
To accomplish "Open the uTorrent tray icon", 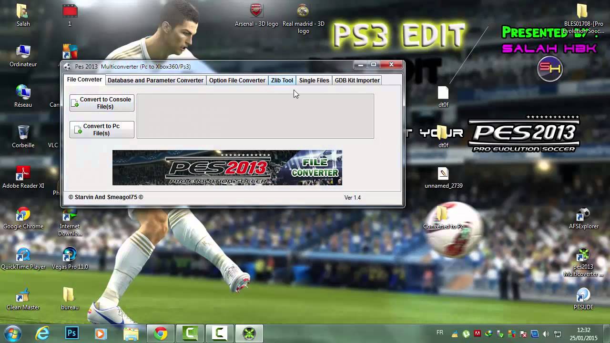I will click(466, 334).
